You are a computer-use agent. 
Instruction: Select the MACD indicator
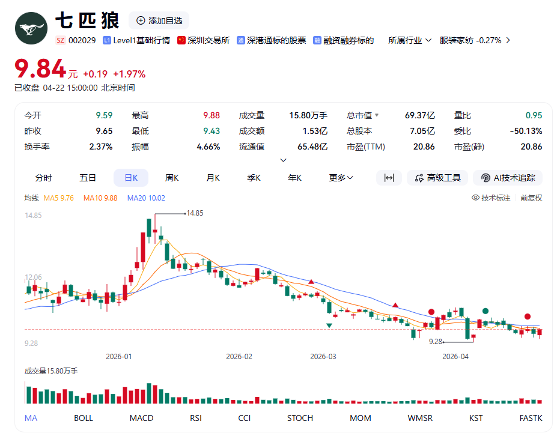coord(141,418)
